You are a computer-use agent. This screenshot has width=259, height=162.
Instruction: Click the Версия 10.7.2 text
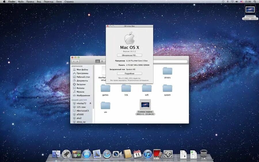pos(129,51)
